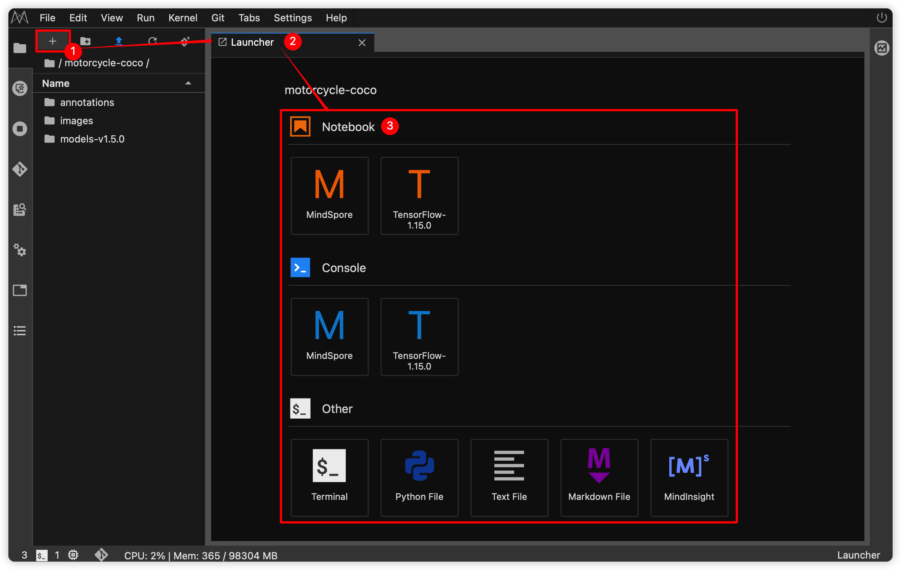The width and height of the screenshot is (901, 570).
Task: Open a TensorFlow-1.15.0 console
Action: click(x=419, y=337)
